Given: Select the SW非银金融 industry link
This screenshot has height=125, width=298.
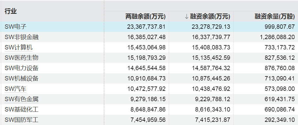Looking at the screenshot, I should (22, 37).
